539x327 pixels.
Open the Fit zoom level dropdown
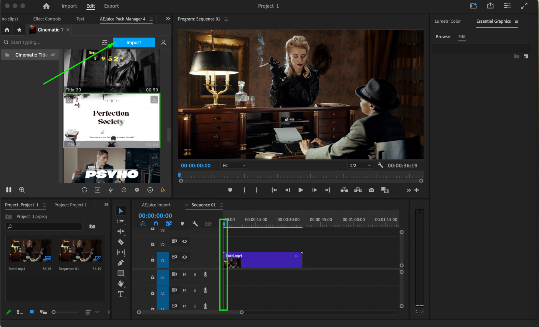[x=234, y=166]
